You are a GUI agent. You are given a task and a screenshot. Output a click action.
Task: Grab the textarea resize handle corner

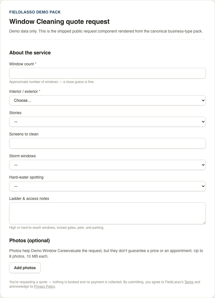tap(204, 223)
